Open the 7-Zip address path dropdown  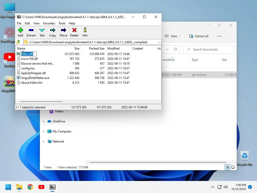tap(159, 42)
